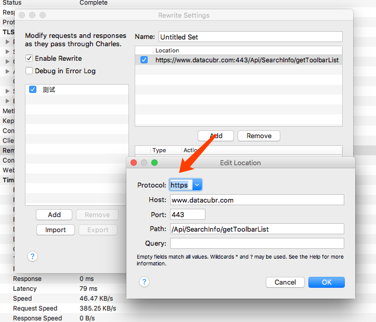
Task: Cancel the Edit Location dialog
Action: coord(285,282)
